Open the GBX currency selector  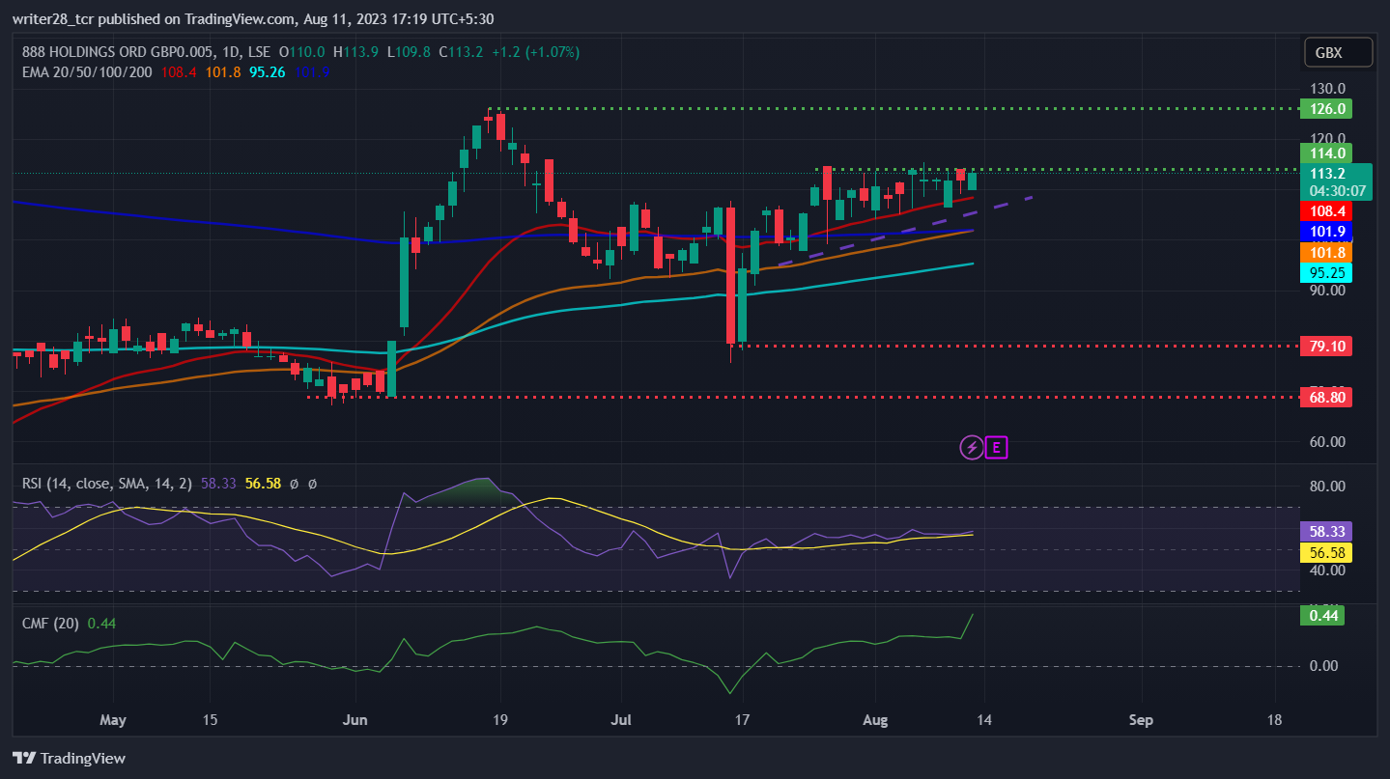pos(1338,53)
